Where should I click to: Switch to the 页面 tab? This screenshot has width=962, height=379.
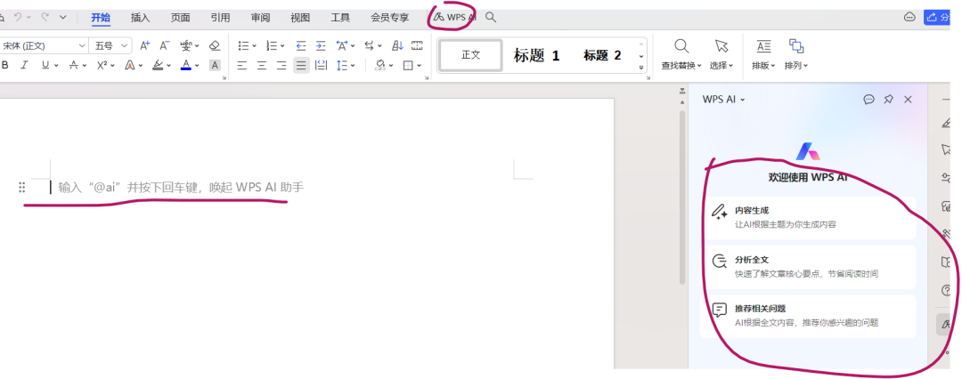180,17
